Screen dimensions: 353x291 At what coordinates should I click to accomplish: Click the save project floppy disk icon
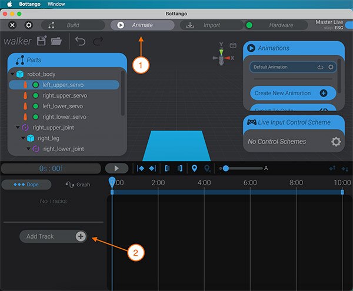click(42, 41)
